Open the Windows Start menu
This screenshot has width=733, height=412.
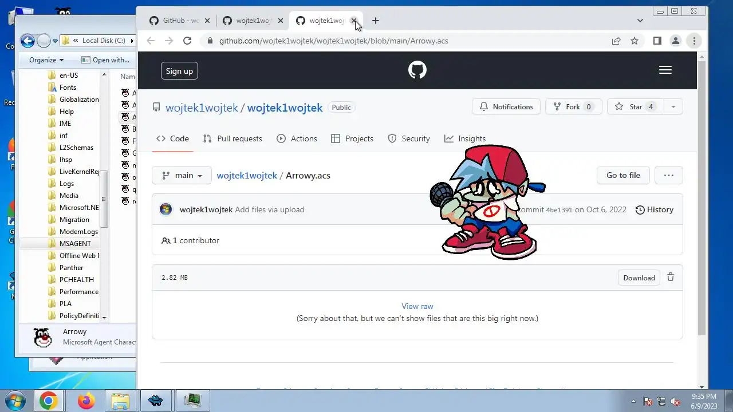tap(14, 401)
